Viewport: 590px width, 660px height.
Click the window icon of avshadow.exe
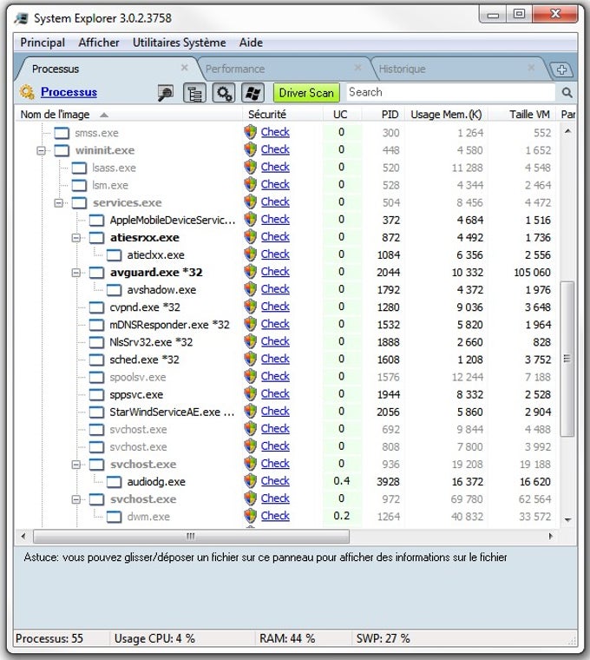click(x=114, y=290)
